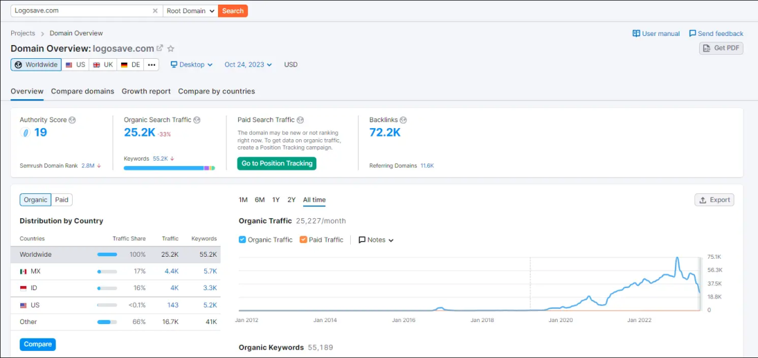Select the DE country filter
Viewport: 758px width, 358px height.
[x=130, y=65]
